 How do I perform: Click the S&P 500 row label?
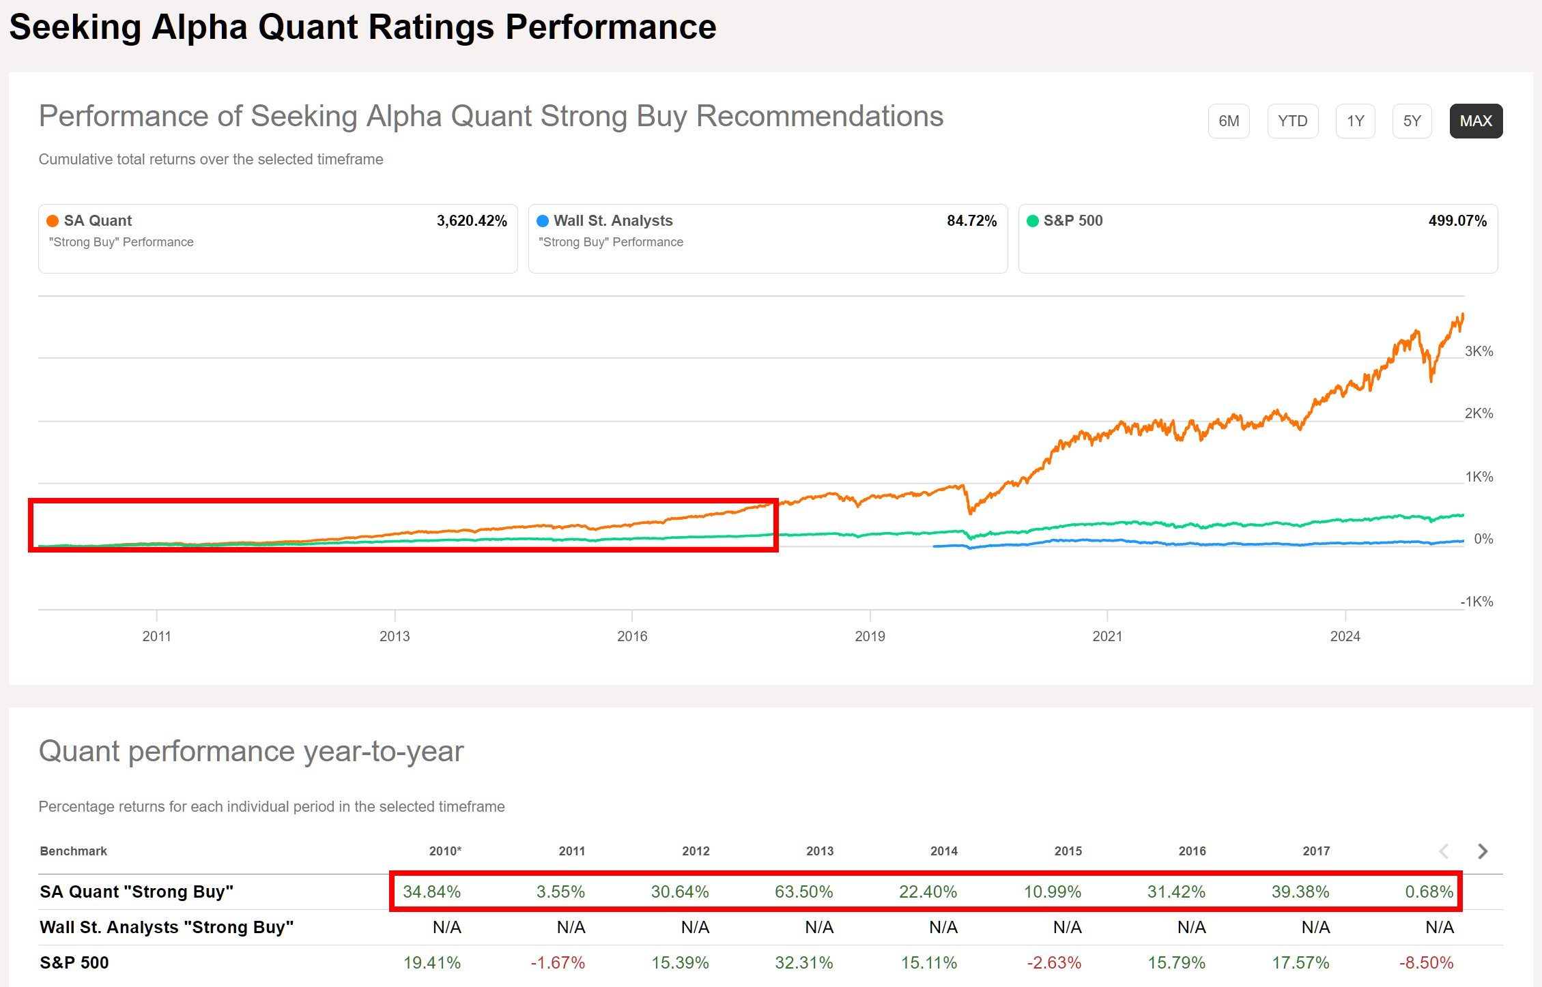click(74, 962)
